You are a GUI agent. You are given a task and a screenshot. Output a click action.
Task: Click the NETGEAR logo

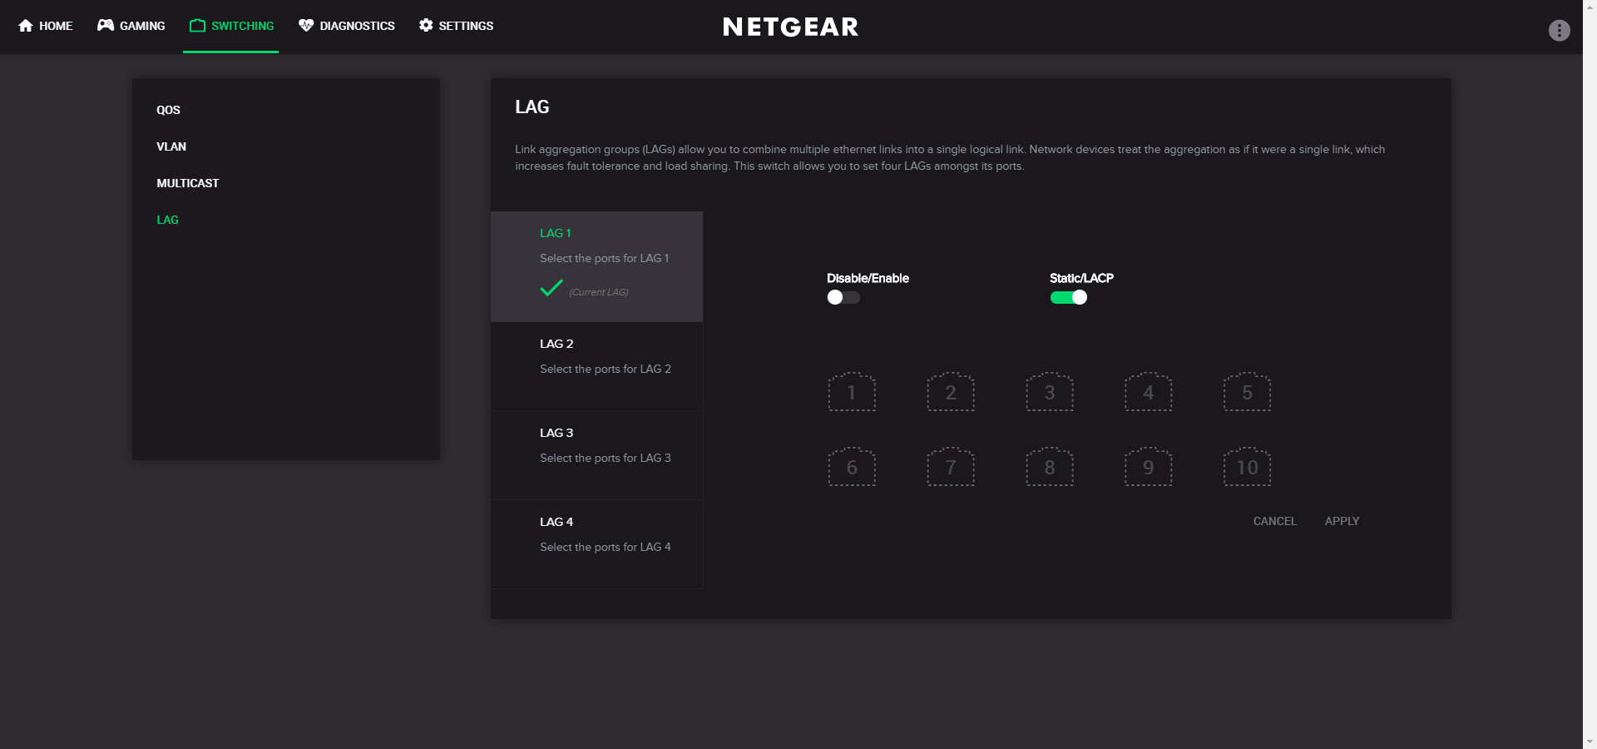coord(790,27)
